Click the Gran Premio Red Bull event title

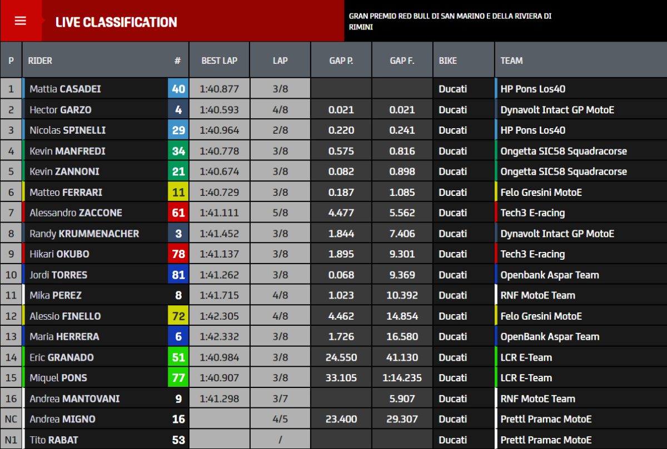coord(449,21)
